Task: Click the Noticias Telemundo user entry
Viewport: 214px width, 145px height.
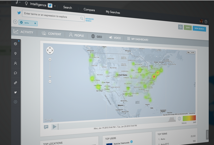Action: tap(120, 143)
